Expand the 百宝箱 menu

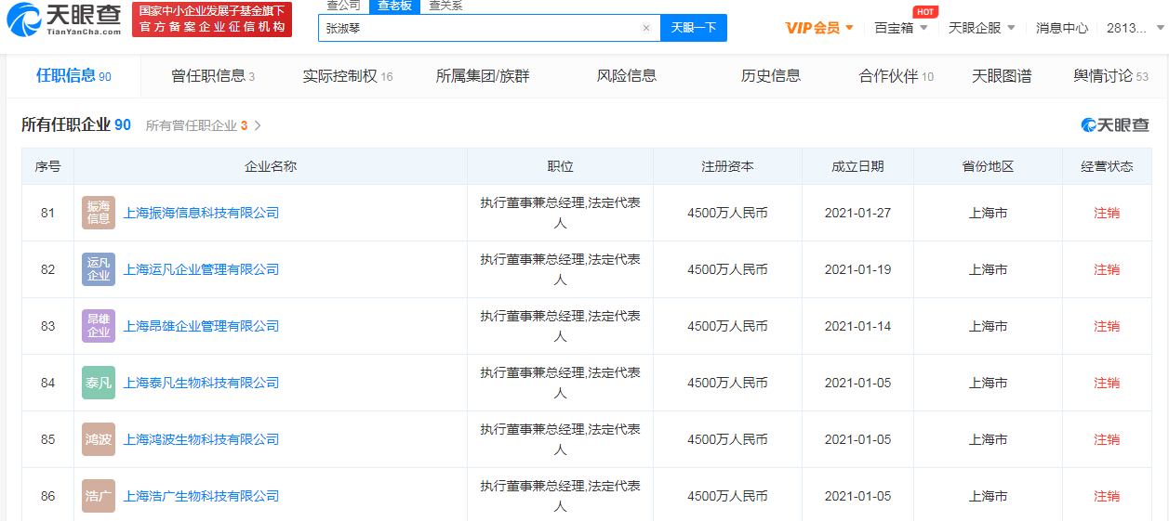coord(901,28)
